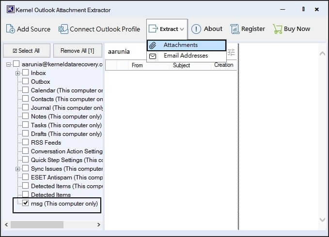Expand the Sync Issues tree node
Image resolution: width=329 pixels, height=237 pixels.
18,169
